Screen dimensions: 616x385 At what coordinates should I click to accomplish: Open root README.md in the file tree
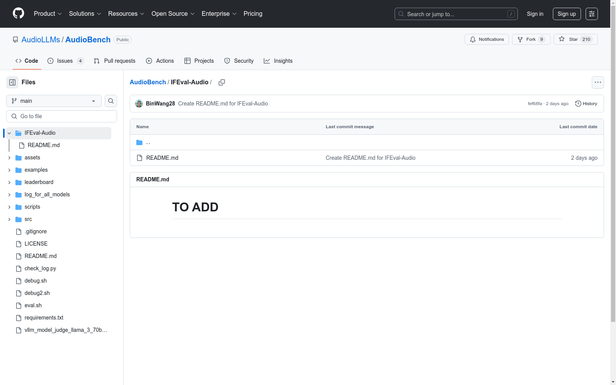pos(41,256)
